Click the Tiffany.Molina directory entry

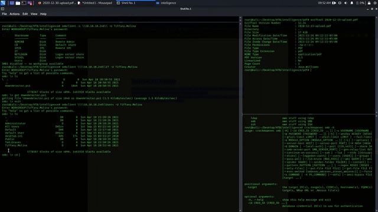click(x=16, y=145)
